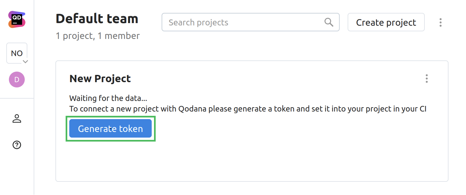This screenshot has height=195, width=466.
Task: Click the 1 project, 1 member summary
Action: pyautogui.click(x=98, y=36)
